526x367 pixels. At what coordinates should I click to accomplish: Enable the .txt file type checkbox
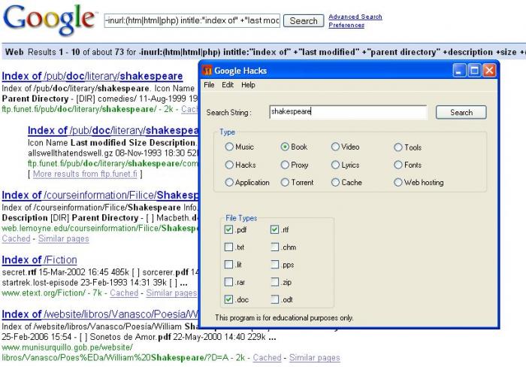(x=228, y=247)
